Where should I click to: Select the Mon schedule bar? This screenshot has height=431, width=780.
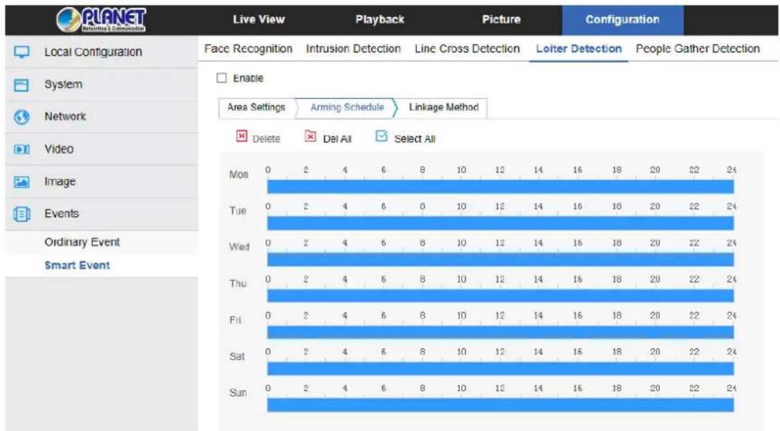500,187
